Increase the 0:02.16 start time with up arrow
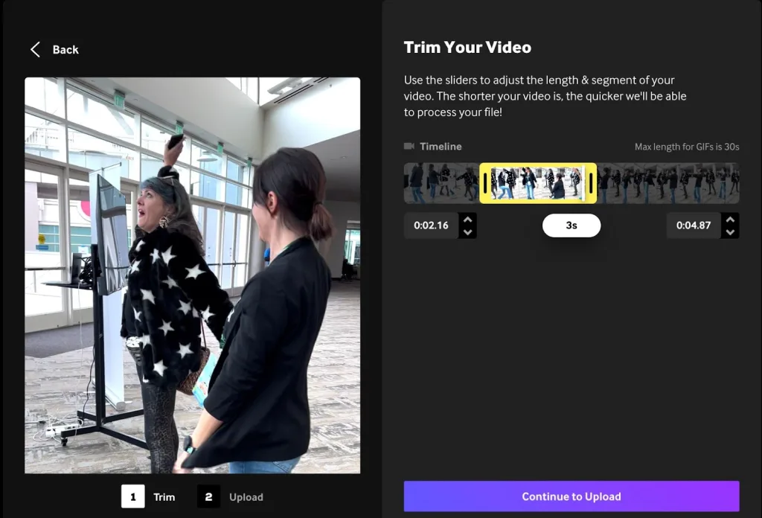762x518 pixels. (468, 220)
